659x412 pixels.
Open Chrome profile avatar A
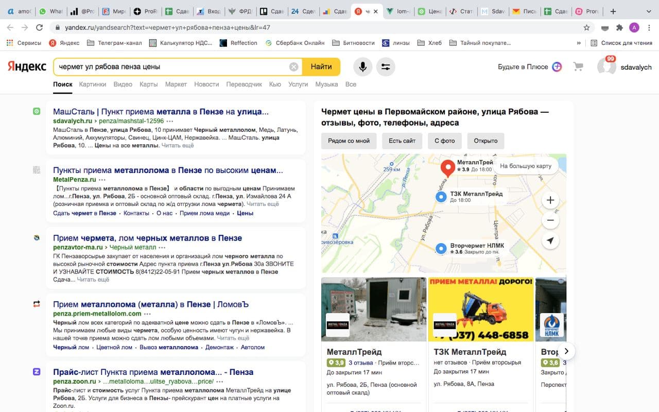634,27
